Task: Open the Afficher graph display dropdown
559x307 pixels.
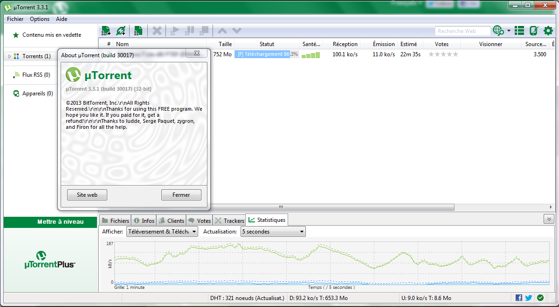Action: click(x=162, y=231)
